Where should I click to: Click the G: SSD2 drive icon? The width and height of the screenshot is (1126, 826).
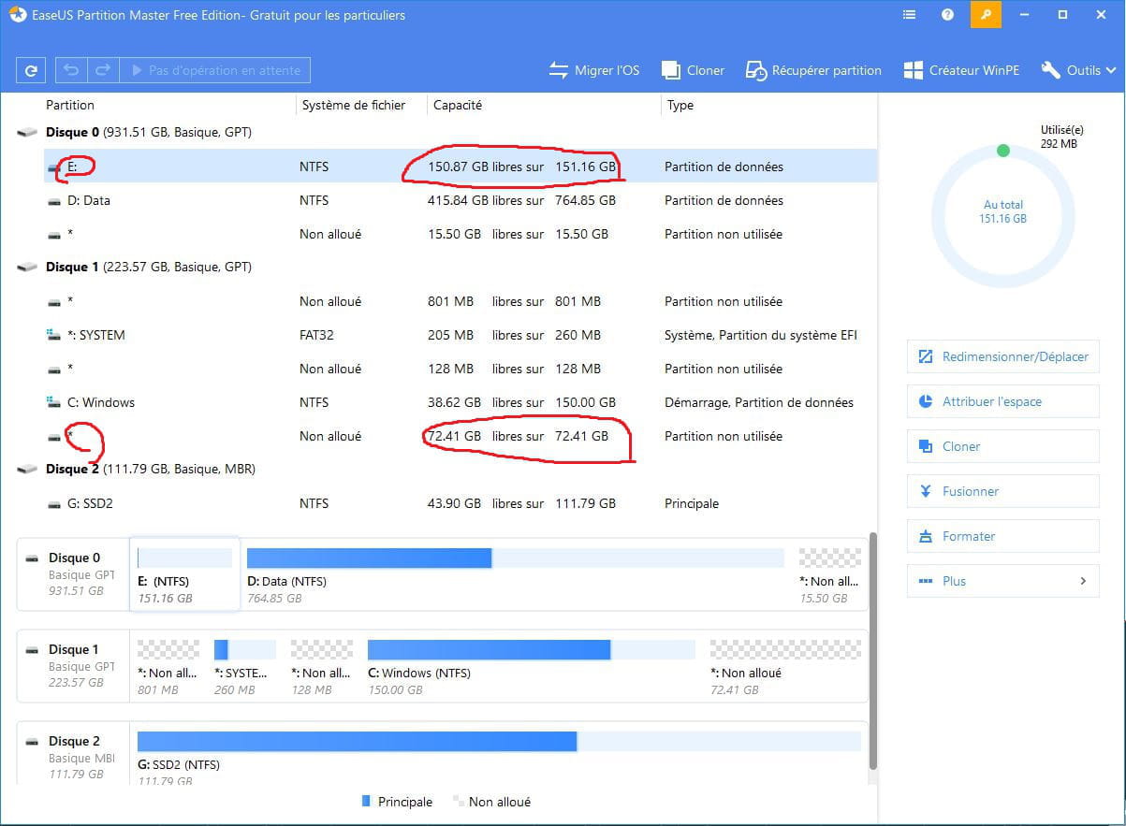[55, 504]
